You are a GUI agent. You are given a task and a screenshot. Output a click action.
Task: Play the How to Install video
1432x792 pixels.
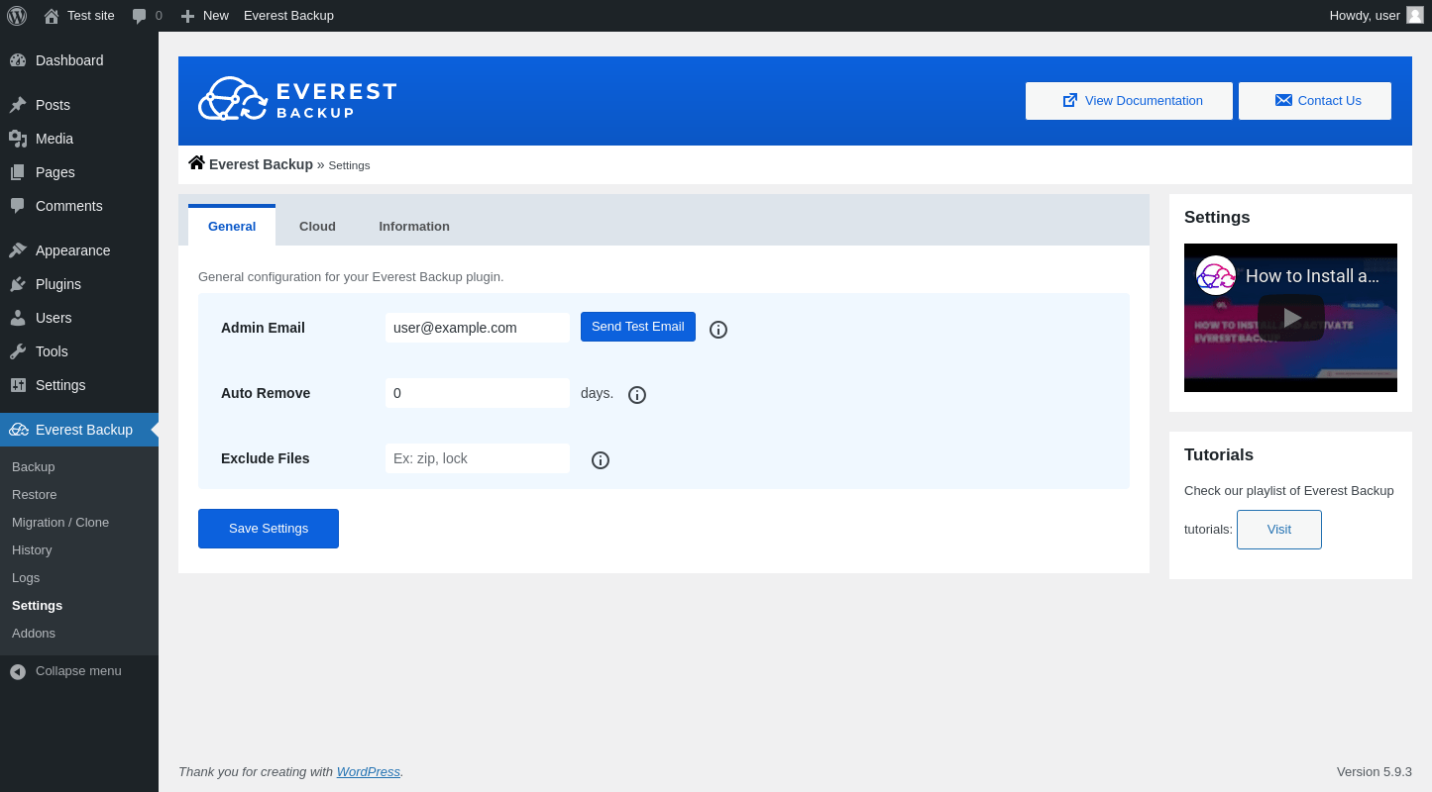(1291, 318)
